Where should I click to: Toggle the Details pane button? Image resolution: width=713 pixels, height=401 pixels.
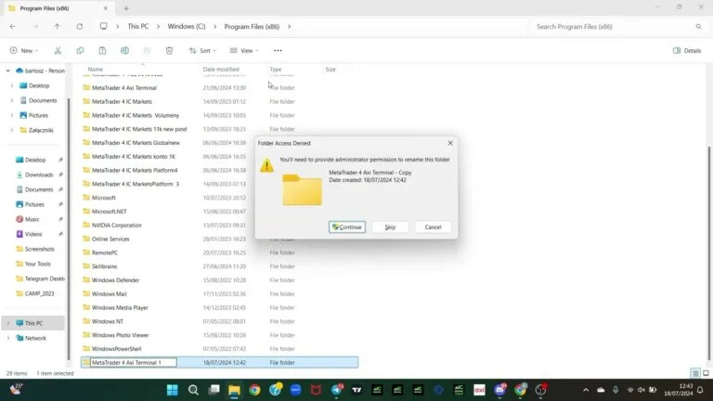coord(687,50)
